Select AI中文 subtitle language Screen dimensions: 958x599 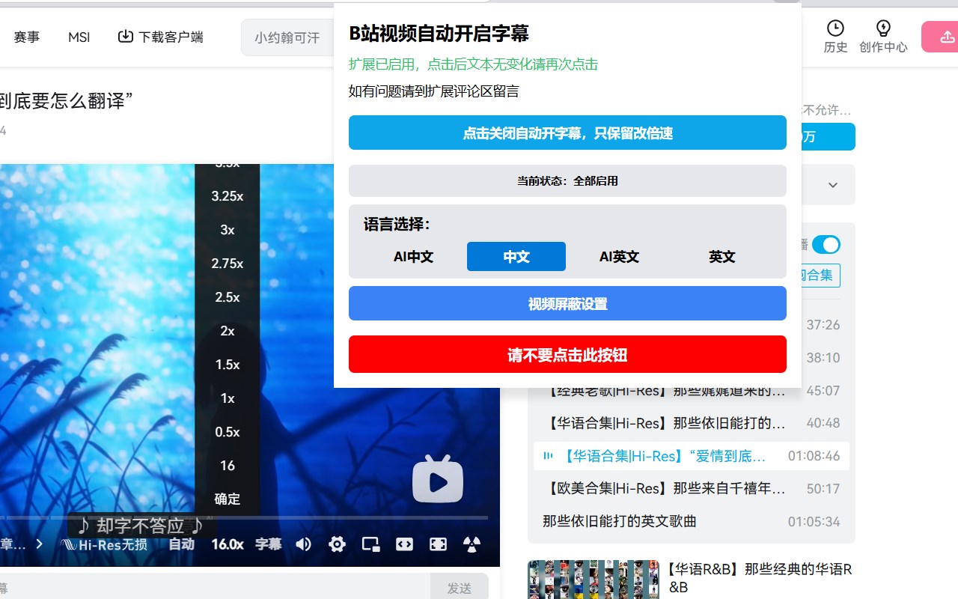[413, 257]
